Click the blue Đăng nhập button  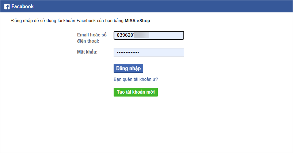[x=128, y=68]
